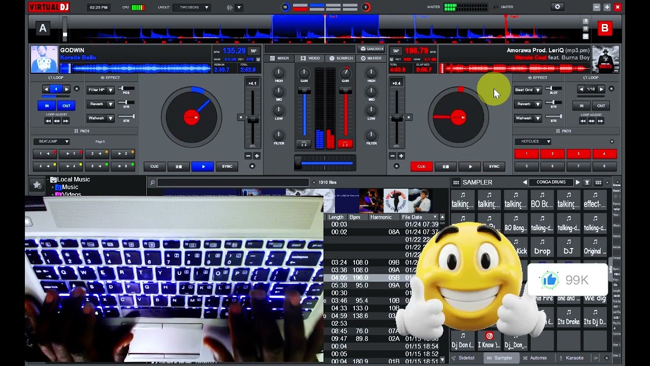Toggle deck A loop lock circle
Viewport: 650px width, 366px height.
coord(77,89)
